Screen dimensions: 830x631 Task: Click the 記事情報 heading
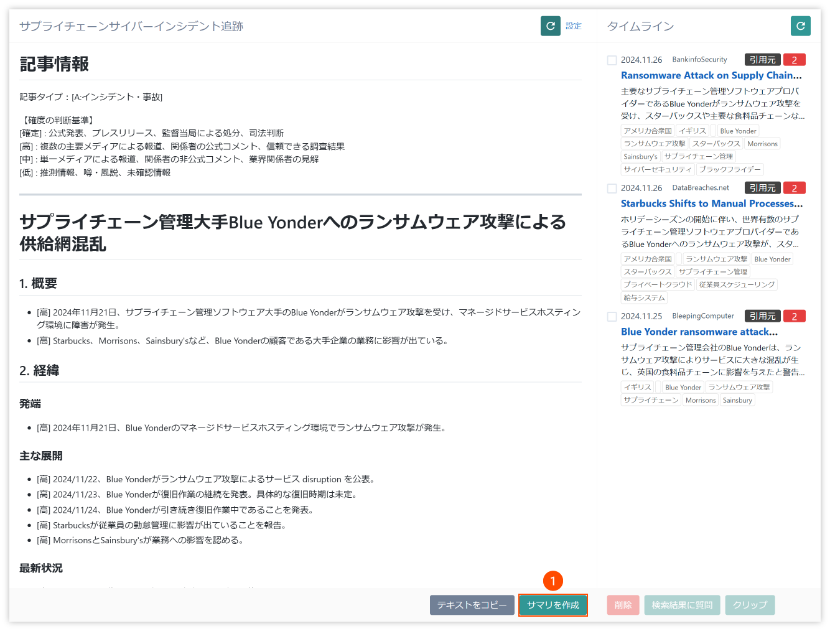[x=54, y=64]
